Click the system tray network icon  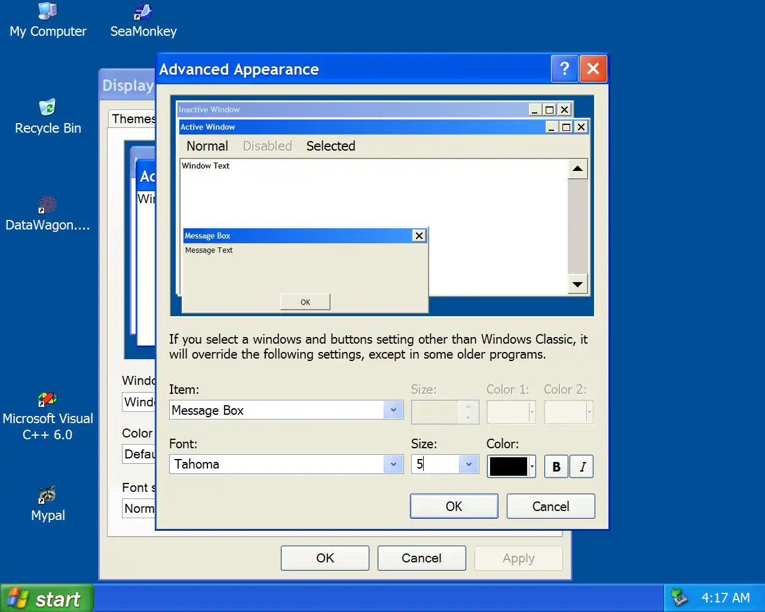click(x=679, y=598)
